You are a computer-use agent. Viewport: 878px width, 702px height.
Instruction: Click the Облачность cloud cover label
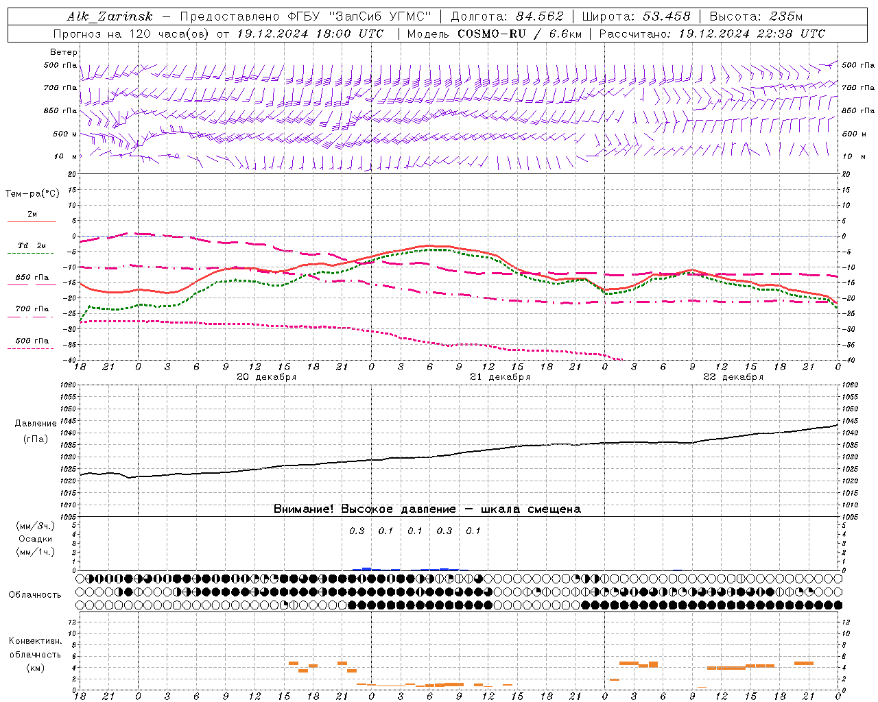(x=35, y=594)
